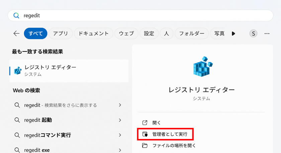Click magnifier icon beside regedit - 検索結果をさらに表示する
The width and height of the screenshot is (281, 153).
coord(17,105)
